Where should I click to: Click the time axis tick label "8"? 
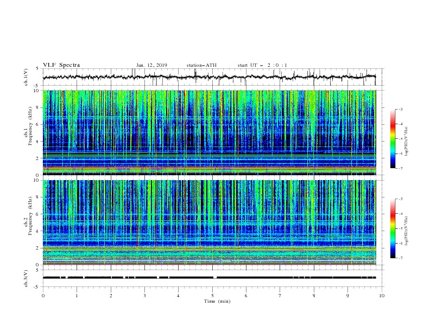314,296
